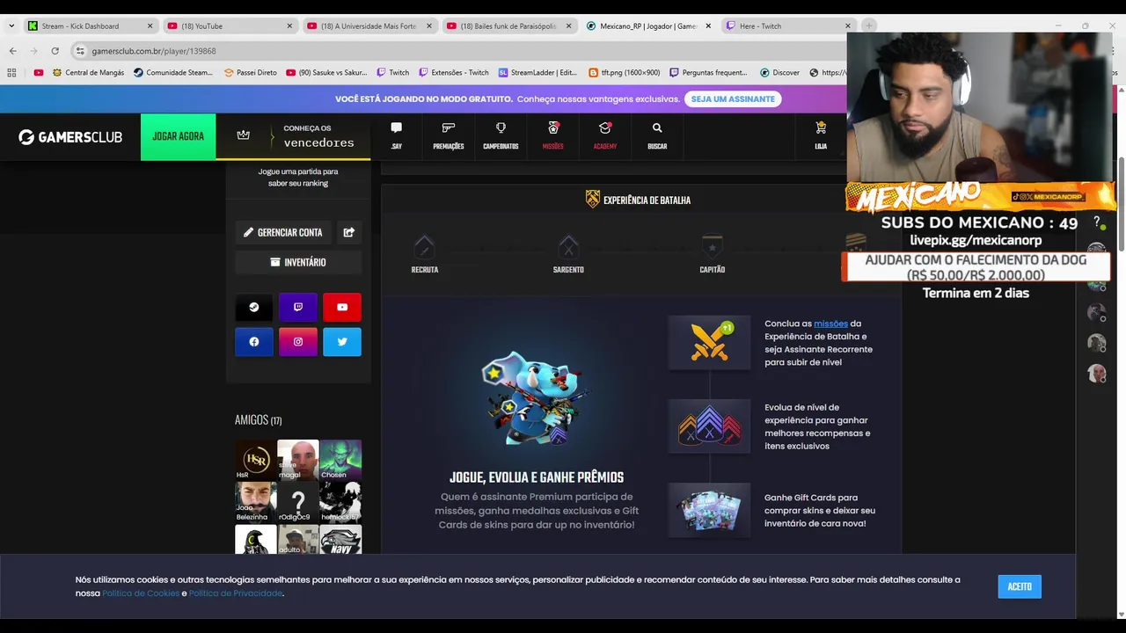
Task: Open the Extensões - Twitch bookmark
Action: pos(453,73)
